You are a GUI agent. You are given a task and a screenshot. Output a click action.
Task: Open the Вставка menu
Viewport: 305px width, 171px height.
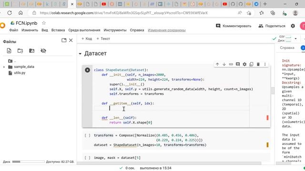(x=58, y=30)
